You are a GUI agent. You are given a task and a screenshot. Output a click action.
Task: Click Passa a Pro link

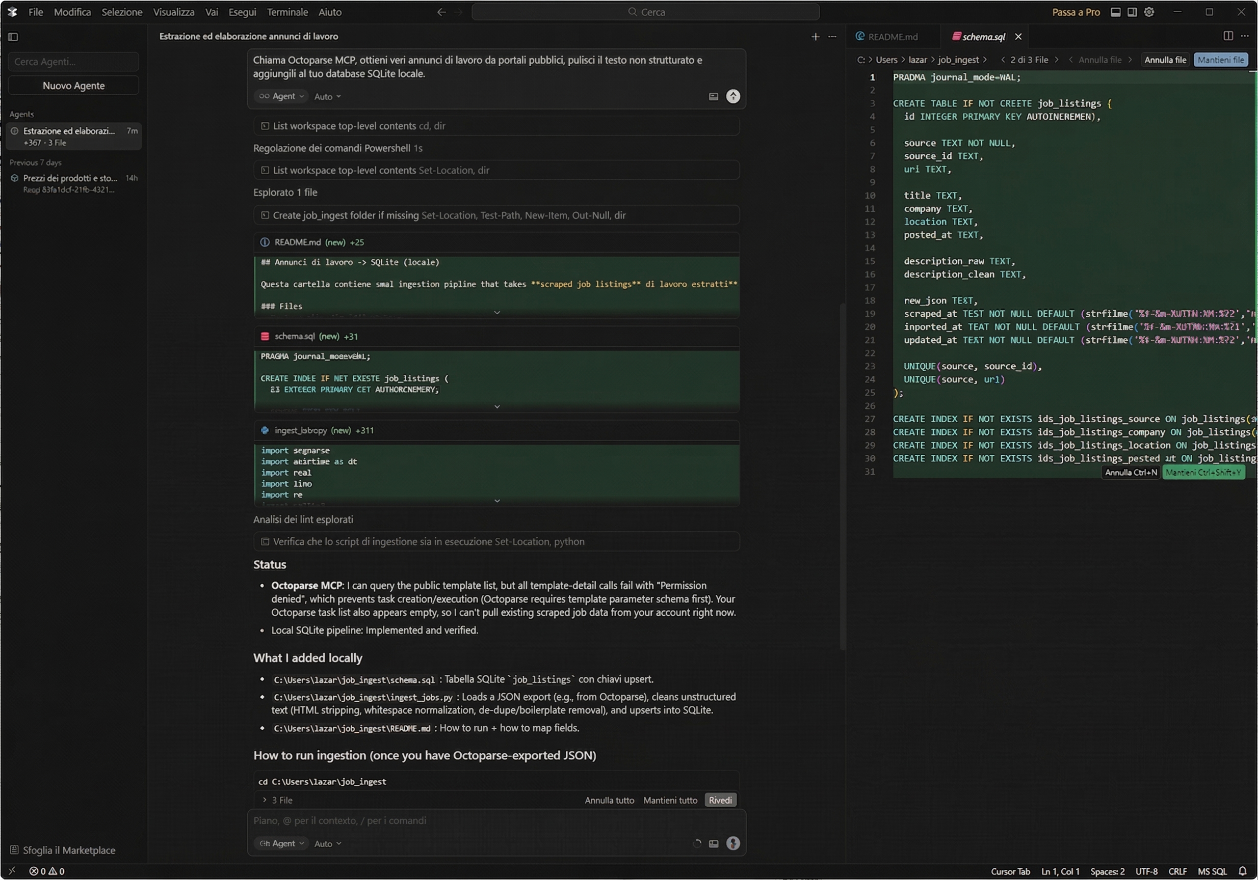click(1076, 12)
